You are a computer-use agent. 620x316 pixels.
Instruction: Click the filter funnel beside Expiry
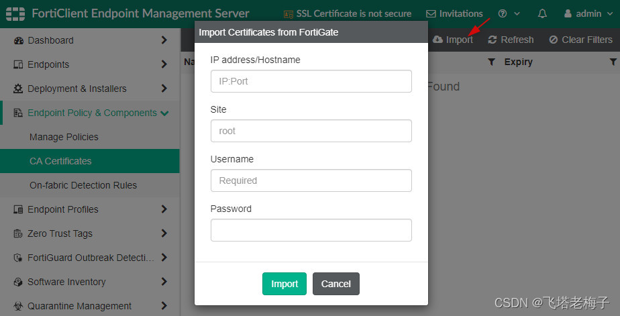pyautogui.click(x=491, y=62)
